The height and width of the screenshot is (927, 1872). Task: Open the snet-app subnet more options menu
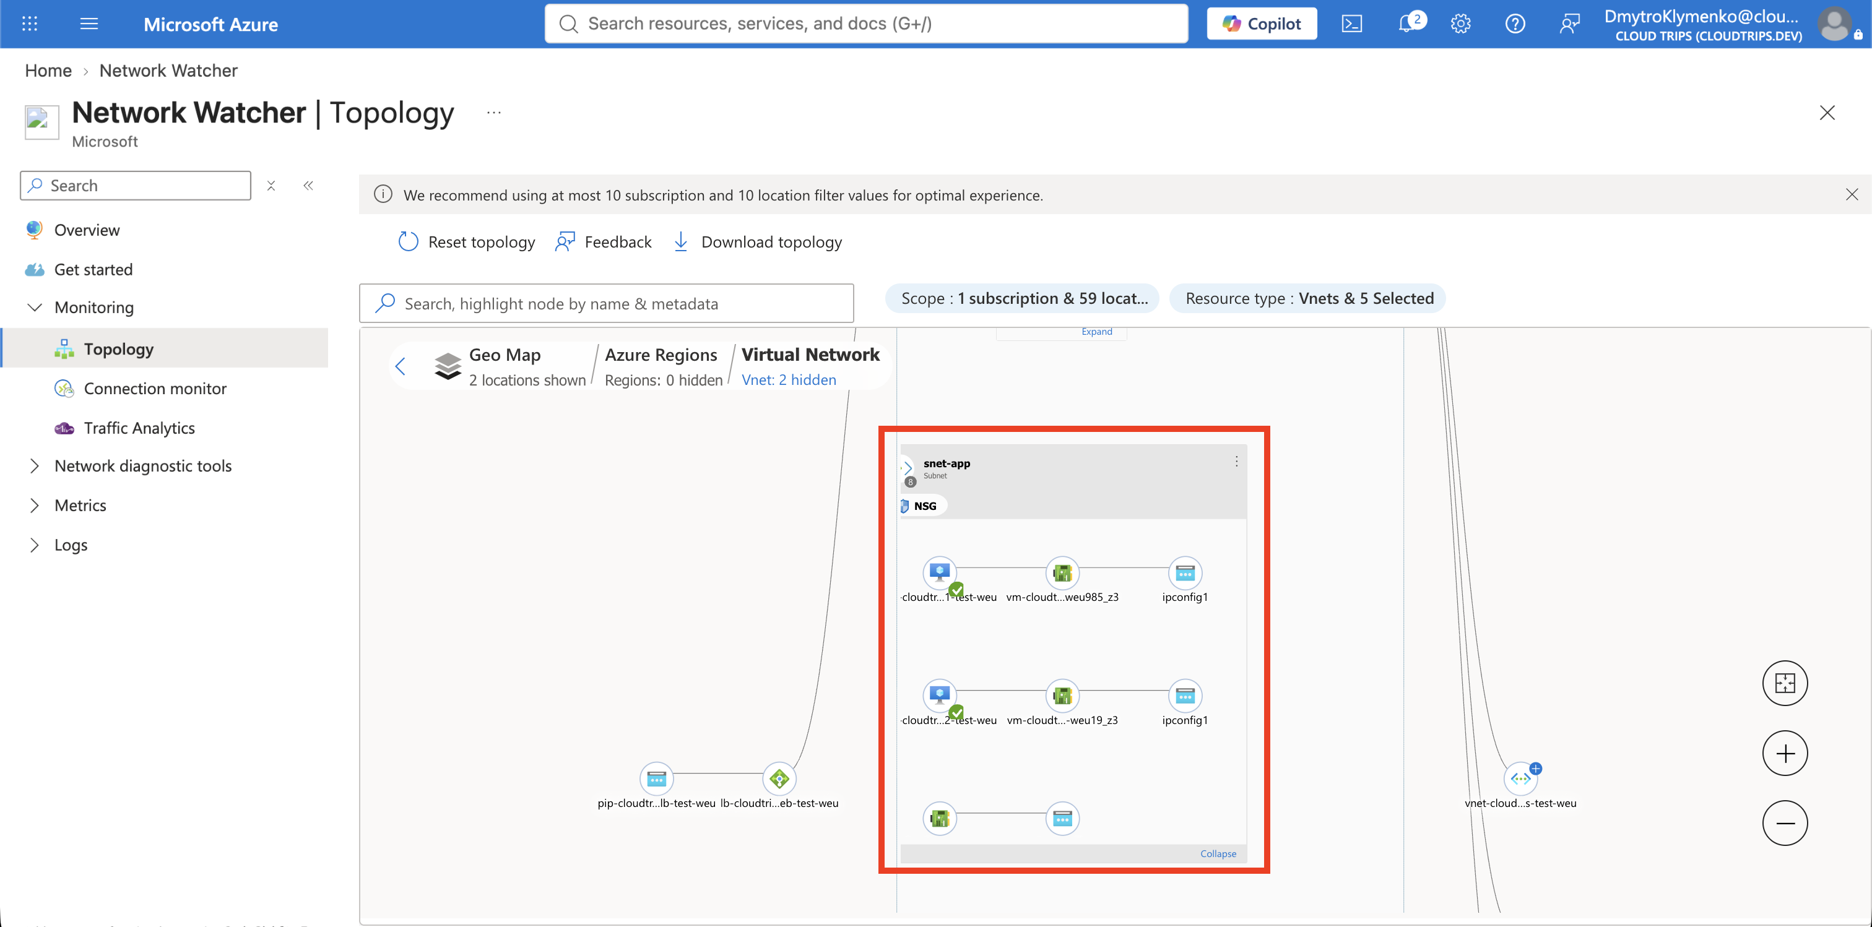pos(1236,461)
